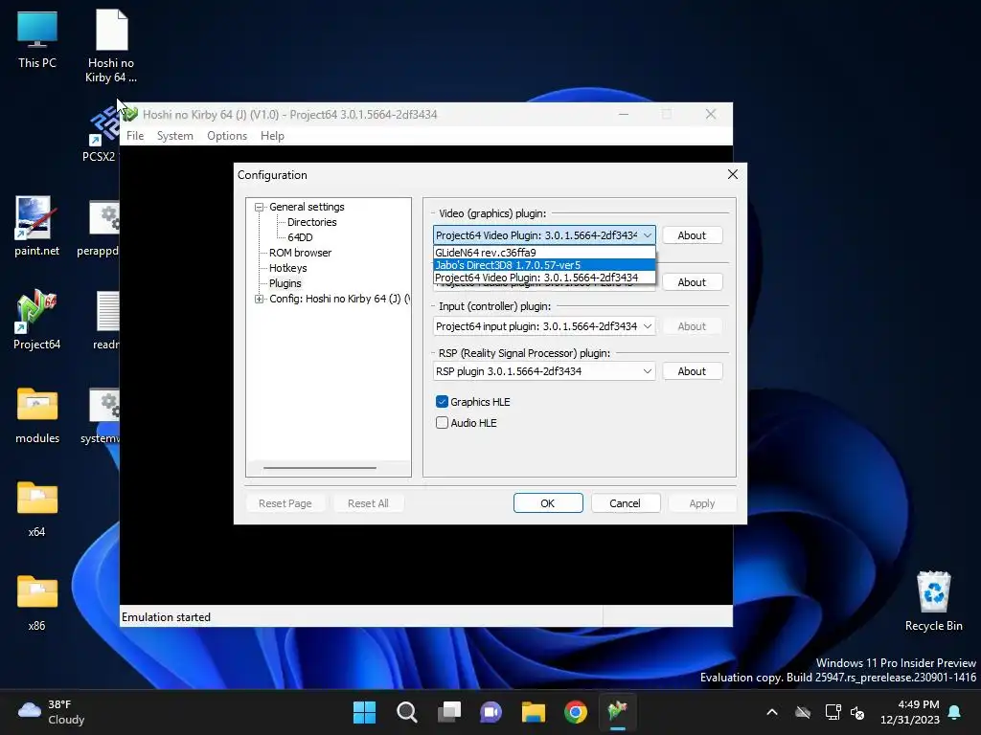Select ROM browser in settings tree
The height and width of the screenshot is (735, 981).
click(300, 253)
